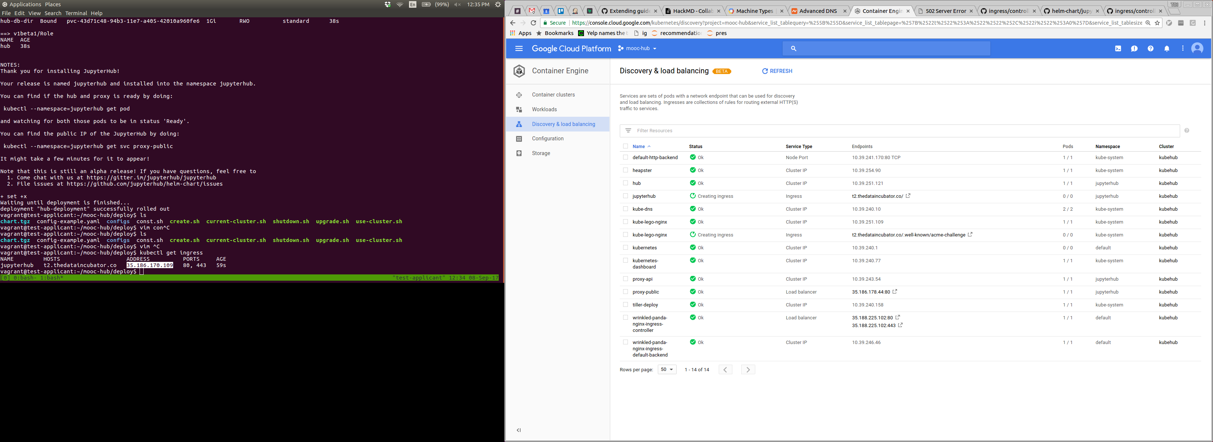The width and height of the screenshot is (1213, 442).
Task: Check the proxy-public row checkbox
Action: click(x=625, y=292)
